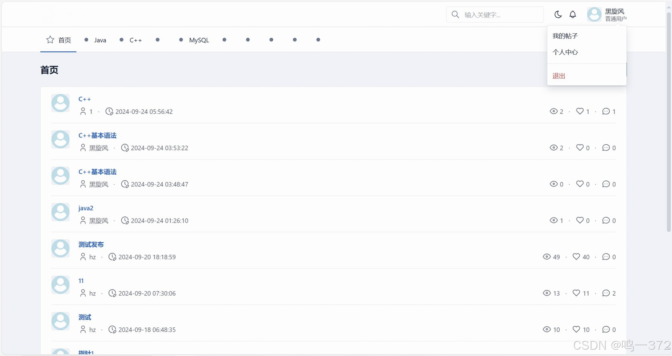Select 个人中心 from the user menu

click(x=565, y=52)
